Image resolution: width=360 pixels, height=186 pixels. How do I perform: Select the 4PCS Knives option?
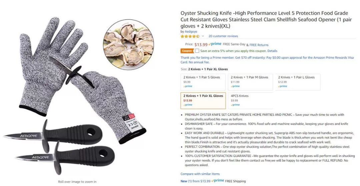250,100
